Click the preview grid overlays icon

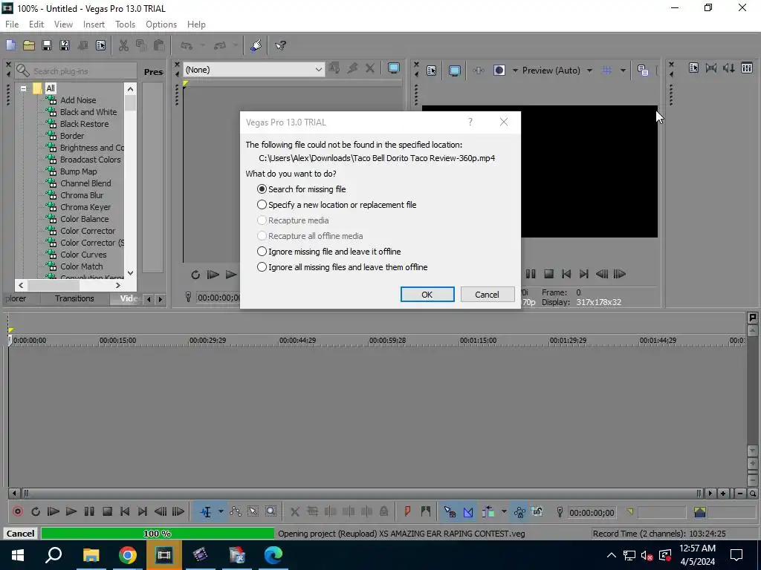point(606,71)
